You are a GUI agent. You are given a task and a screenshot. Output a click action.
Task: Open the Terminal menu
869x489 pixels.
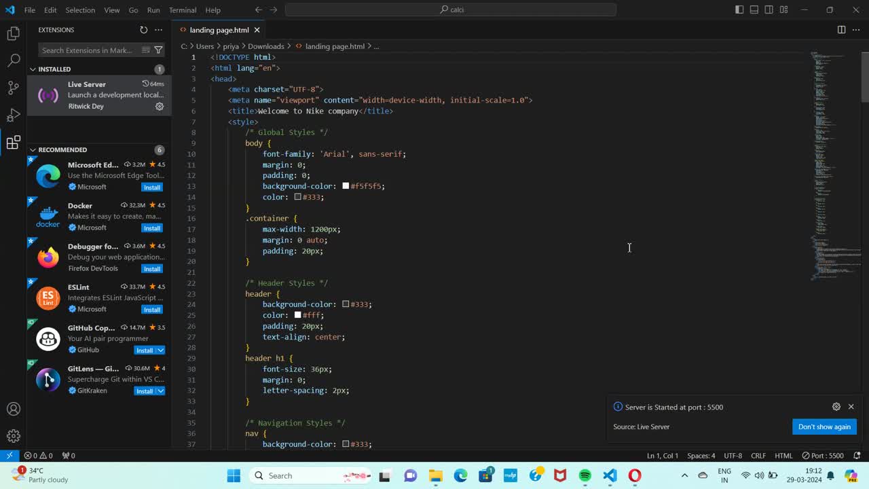pyautogui.click(x=182, y=10)
